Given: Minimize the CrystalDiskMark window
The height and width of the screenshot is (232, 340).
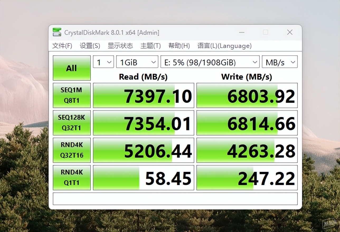Looking at the screenshot, I should tap(242, 32).
